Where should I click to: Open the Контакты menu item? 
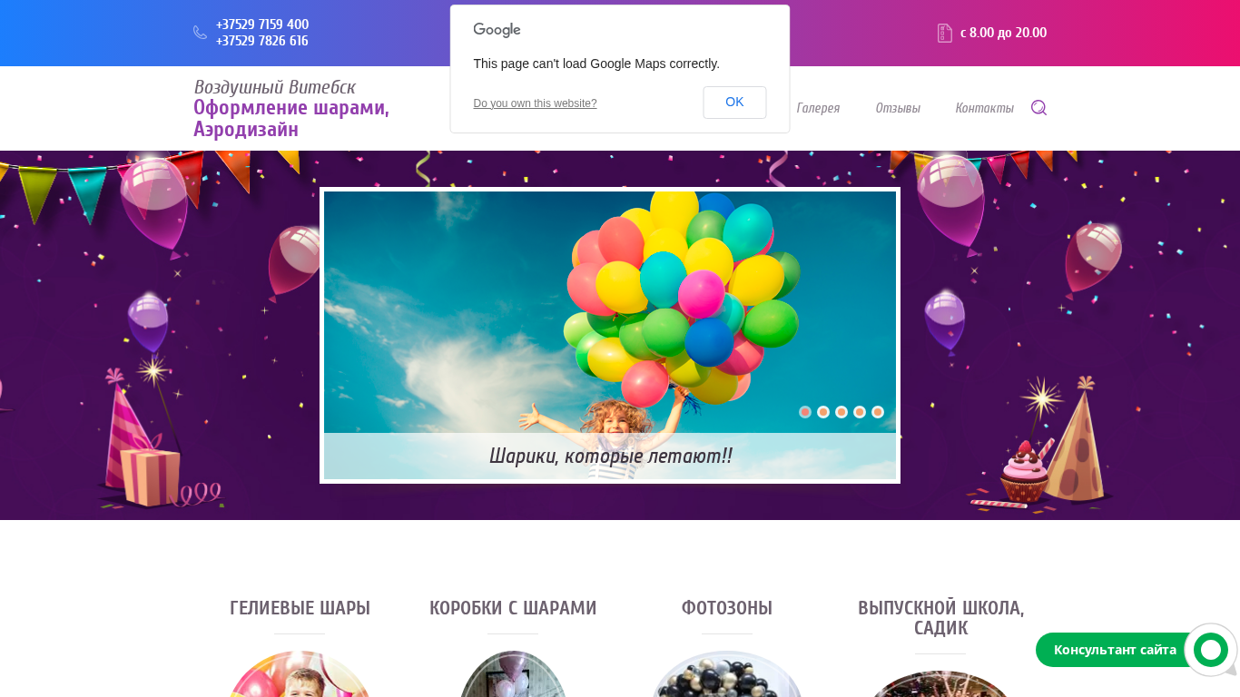[x=984, y=108]
